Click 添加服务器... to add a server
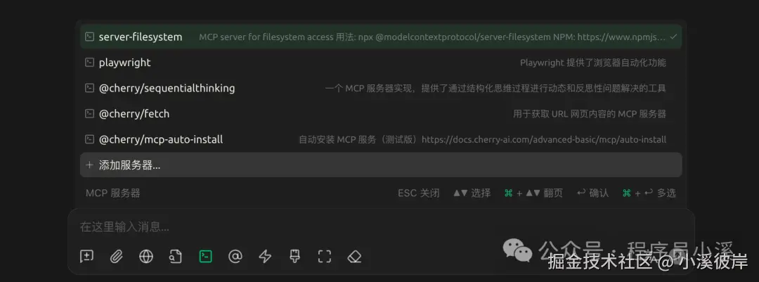Screen dimensions: 759x282 381,165
